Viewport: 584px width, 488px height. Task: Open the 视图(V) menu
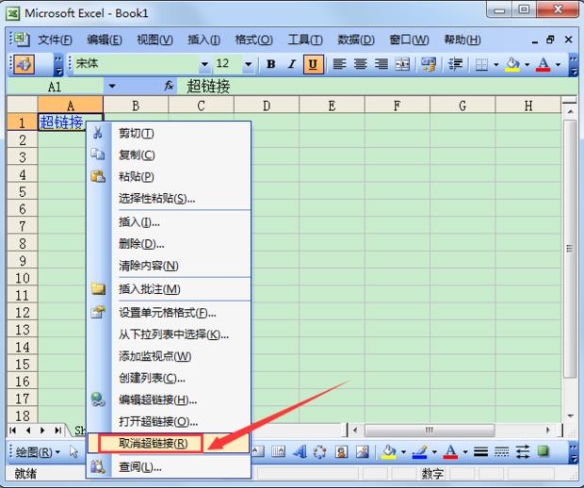click(x=154, y=40)
